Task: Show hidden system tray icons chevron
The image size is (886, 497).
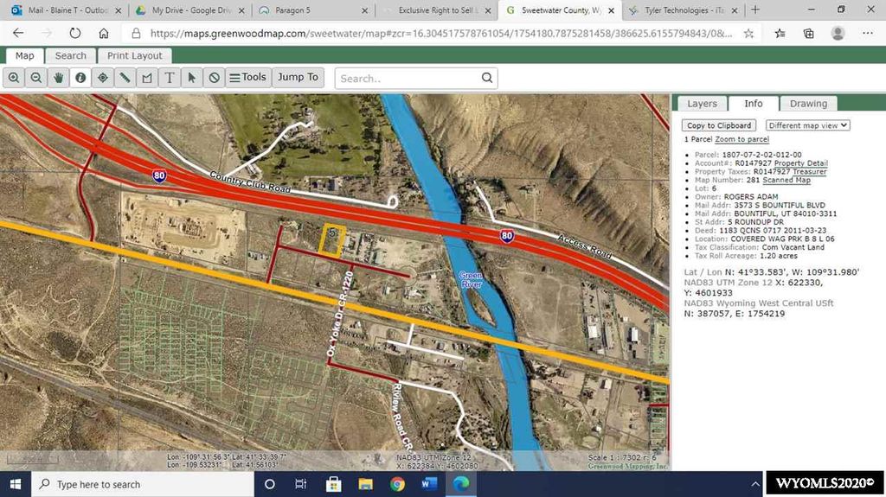Action: 754,484
